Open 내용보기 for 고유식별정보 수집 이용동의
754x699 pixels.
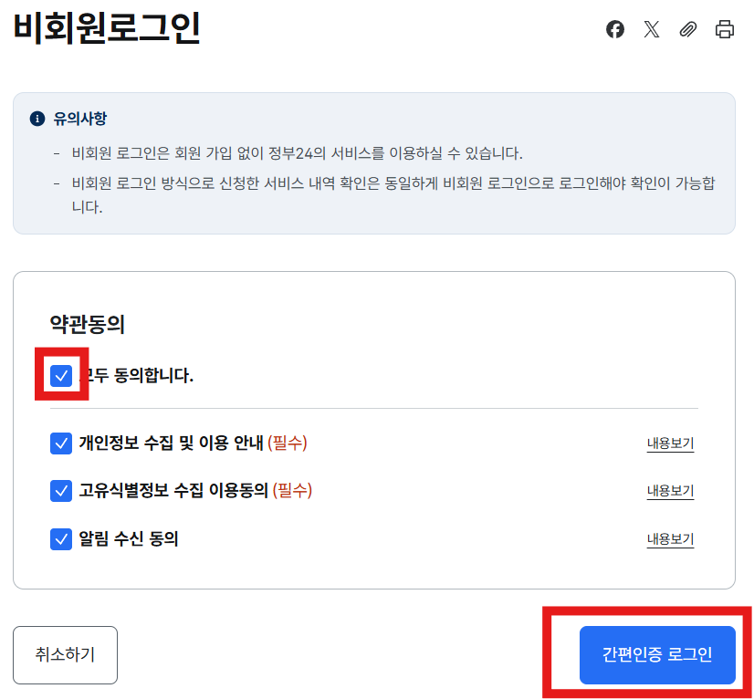(670, 492)
